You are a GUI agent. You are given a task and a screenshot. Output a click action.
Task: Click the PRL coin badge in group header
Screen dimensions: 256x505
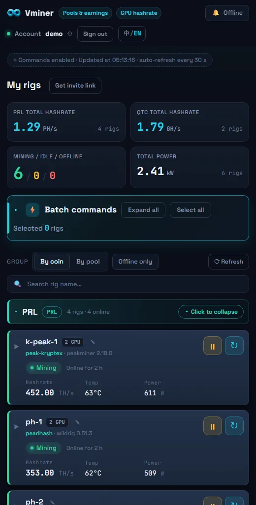coord(52,312)
